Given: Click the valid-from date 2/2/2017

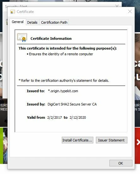Looking at the screenshot, I should pyautogui.click(x=55, y=117).
